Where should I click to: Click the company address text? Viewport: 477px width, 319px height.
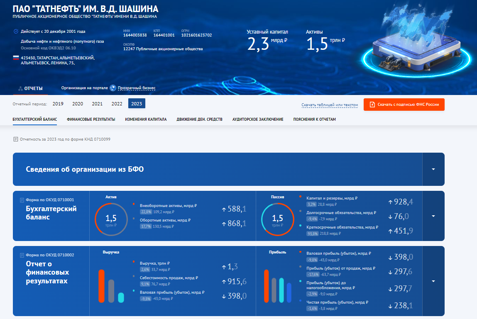click(x=57, y=60)
